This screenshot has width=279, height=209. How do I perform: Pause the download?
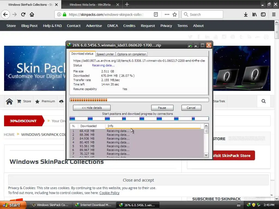(162, 108)
